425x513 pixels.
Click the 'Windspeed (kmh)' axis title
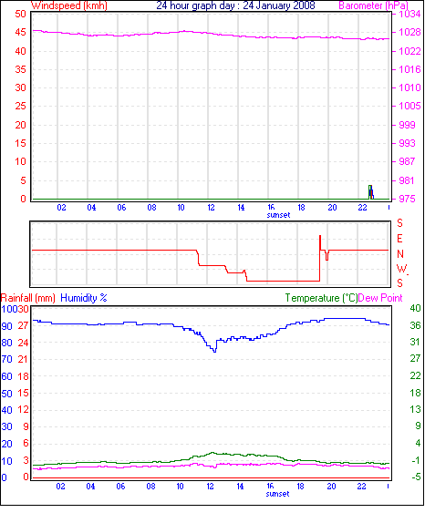click(x=69, y=5)
